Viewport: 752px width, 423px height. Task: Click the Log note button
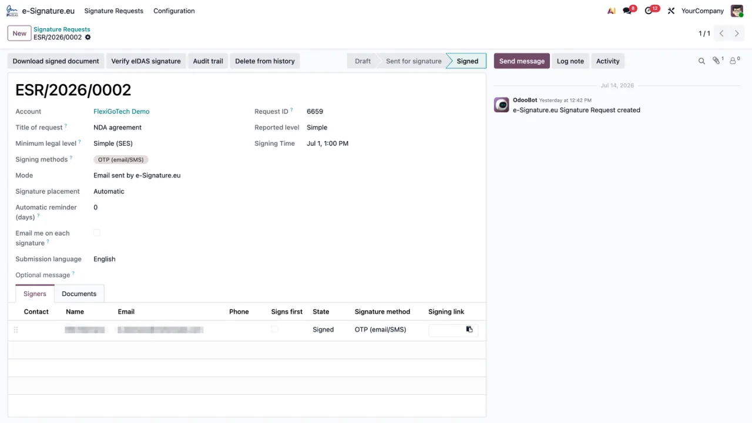[570, 61]
